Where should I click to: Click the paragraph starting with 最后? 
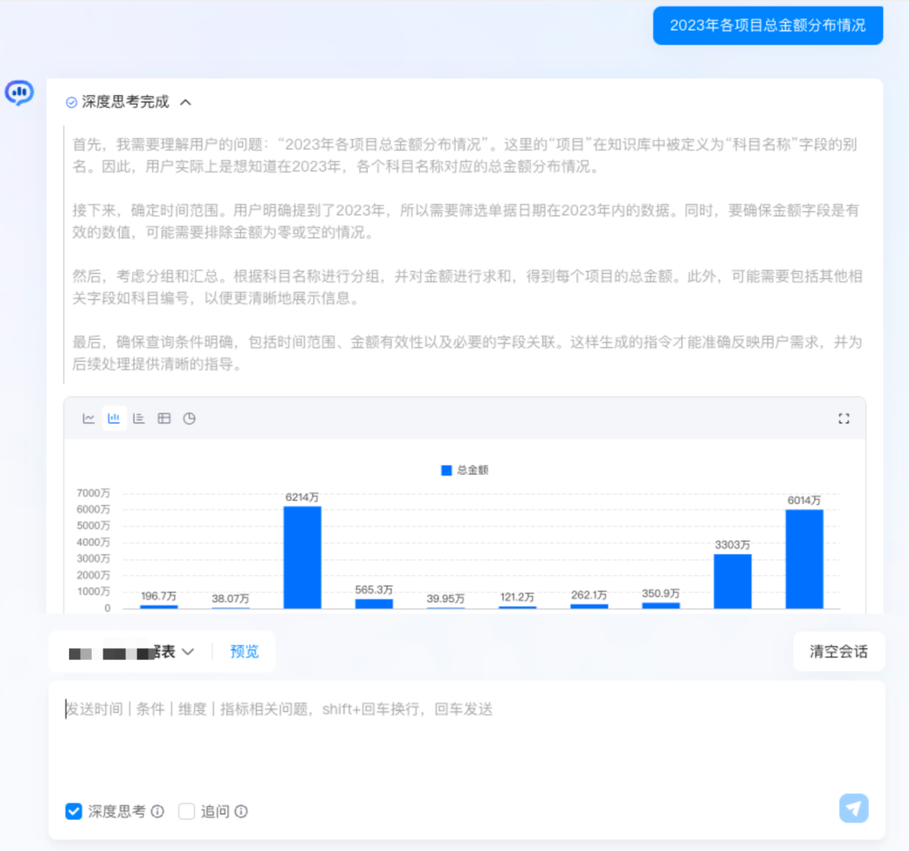[x=466, y=353]
